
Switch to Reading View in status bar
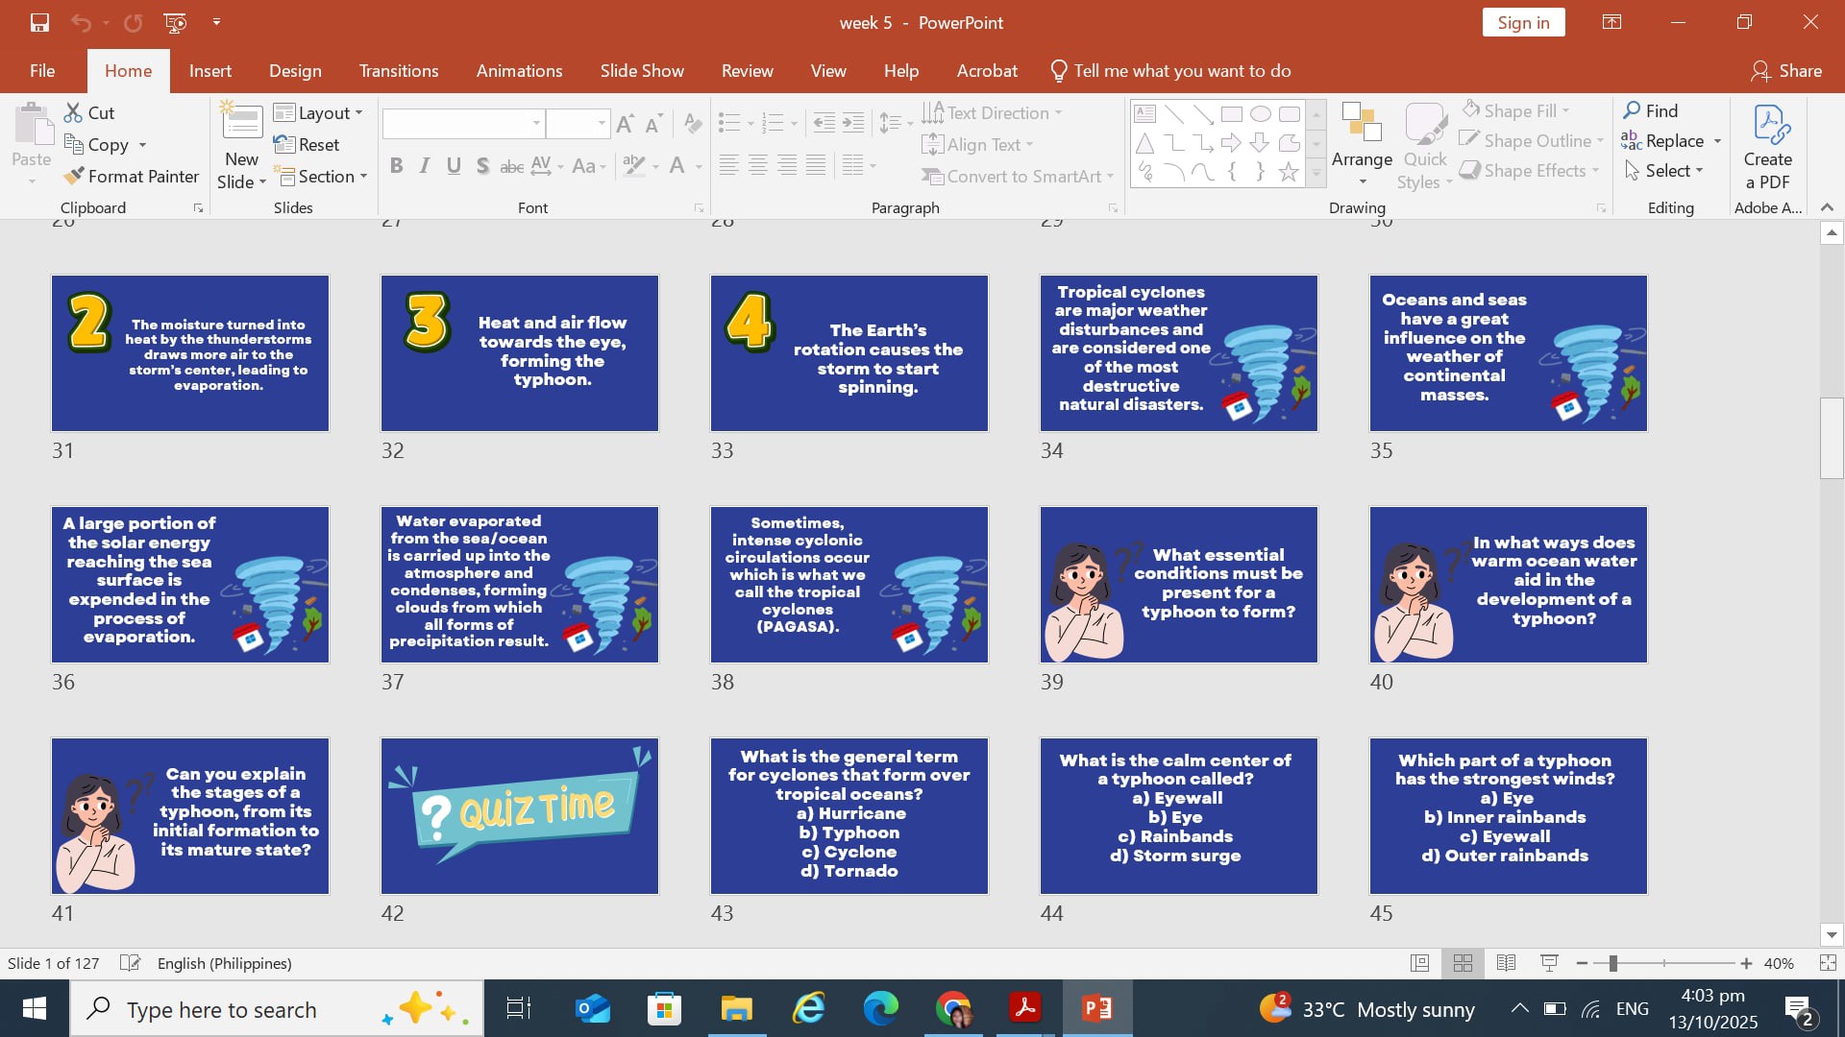[1506, 963]
